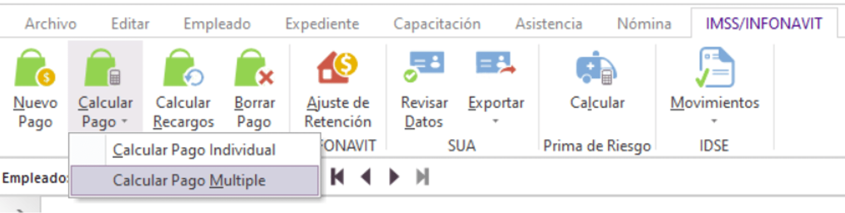Expand the Exportar dropdown arrow

pos(496,121)
